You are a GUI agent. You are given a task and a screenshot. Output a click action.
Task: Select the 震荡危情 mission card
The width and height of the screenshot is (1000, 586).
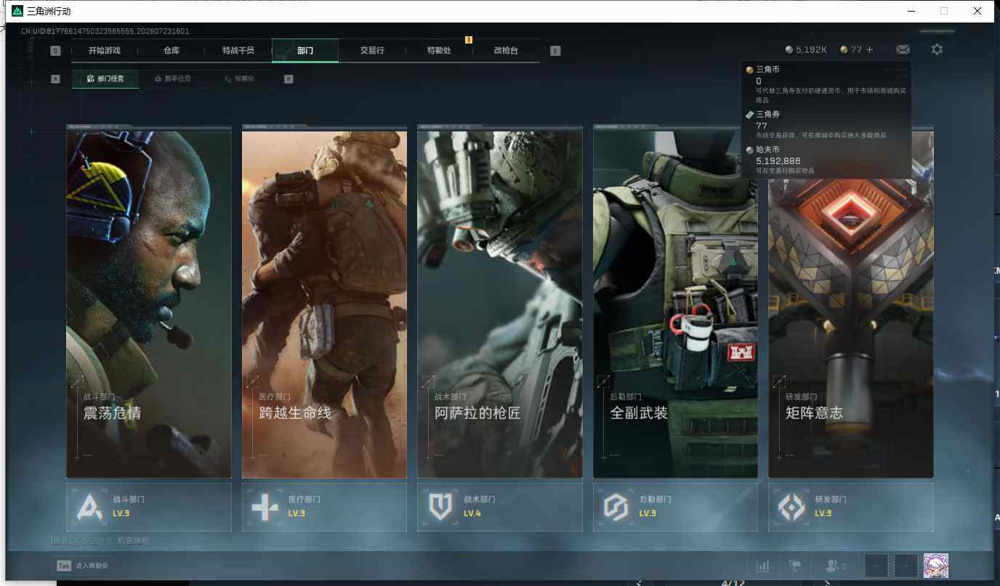click(149, 301)
